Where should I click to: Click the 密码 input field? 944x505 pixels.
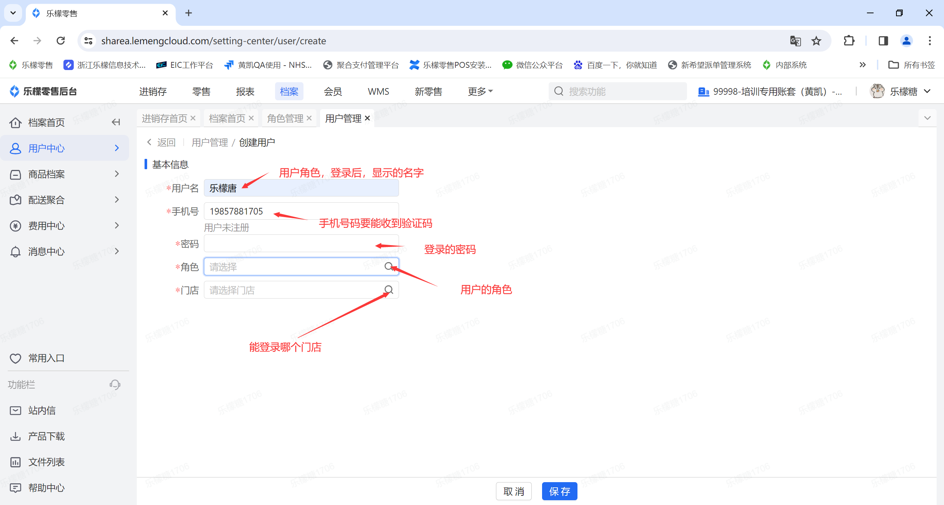(301, 243)
